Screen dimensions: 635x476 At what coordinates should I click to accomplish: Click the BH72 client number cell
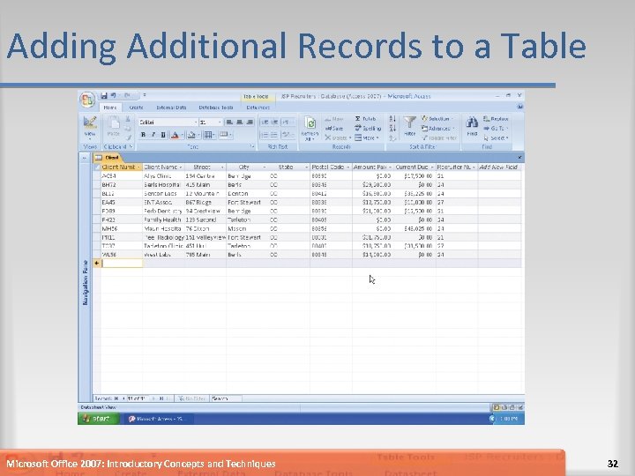coord(122,185)
